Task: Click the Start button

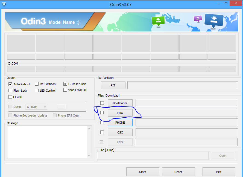Action: [x=143, y=172]
